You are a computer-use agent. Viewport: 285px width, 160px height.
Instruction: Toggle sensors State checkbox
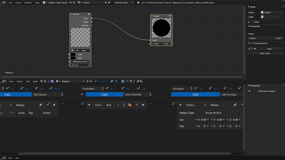tap(51, 88)
